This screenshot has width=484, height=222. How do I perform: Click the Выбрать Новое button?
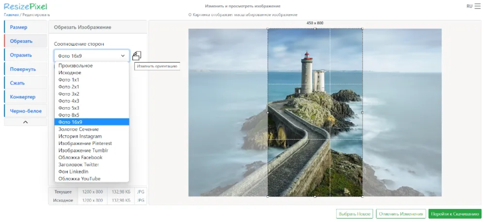354,214
